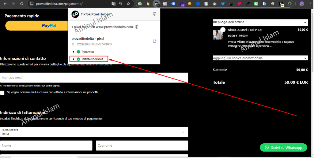Open the camera screenshot extension
314x158 pixels.
click(214, 4)
